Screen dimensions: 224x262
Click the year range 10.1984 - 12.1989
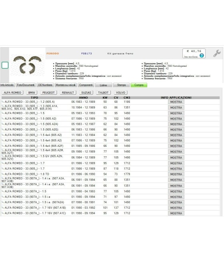pyautogui.click(x=83, y=108)
